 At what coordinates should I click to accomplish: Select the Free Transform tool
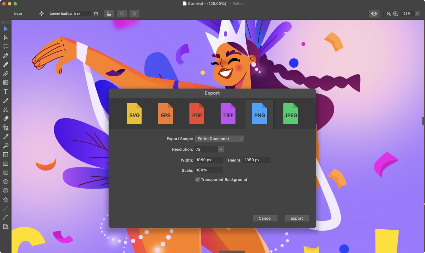point(5,155)
